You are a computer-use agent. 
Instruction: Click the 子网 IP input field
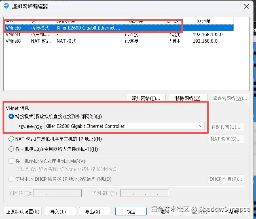57,193
